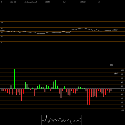Click the -80 axis label on MR chart
The image size is (125, 125).
(x=122, y=106)
